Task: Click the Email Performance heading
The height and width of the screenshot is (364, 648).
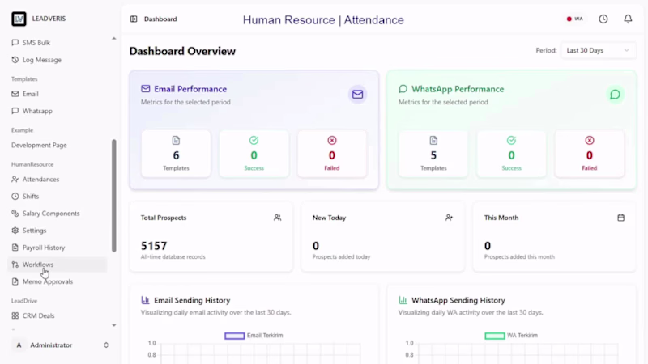Action: tap(190, 89)
